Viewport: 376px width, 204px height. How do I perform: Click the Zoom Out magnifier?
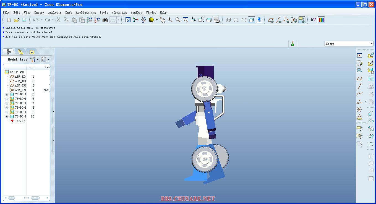coord(178,20)
